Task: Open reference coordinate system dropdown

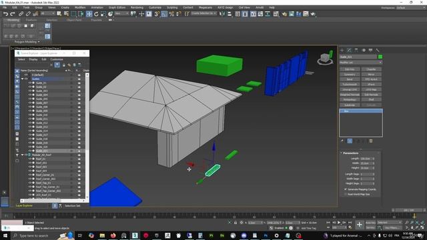Action: [x=121, y=13]
